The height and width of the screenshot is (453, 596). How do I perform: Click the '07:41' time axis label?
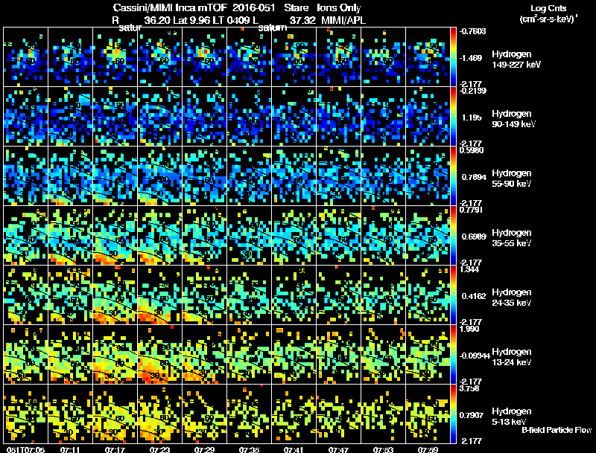tap(294, 450)
